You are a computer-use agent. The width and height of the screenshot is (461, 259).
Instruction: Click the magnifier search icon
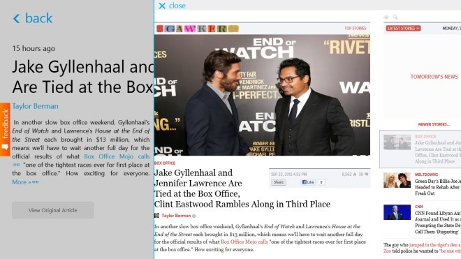coord(395,17)
